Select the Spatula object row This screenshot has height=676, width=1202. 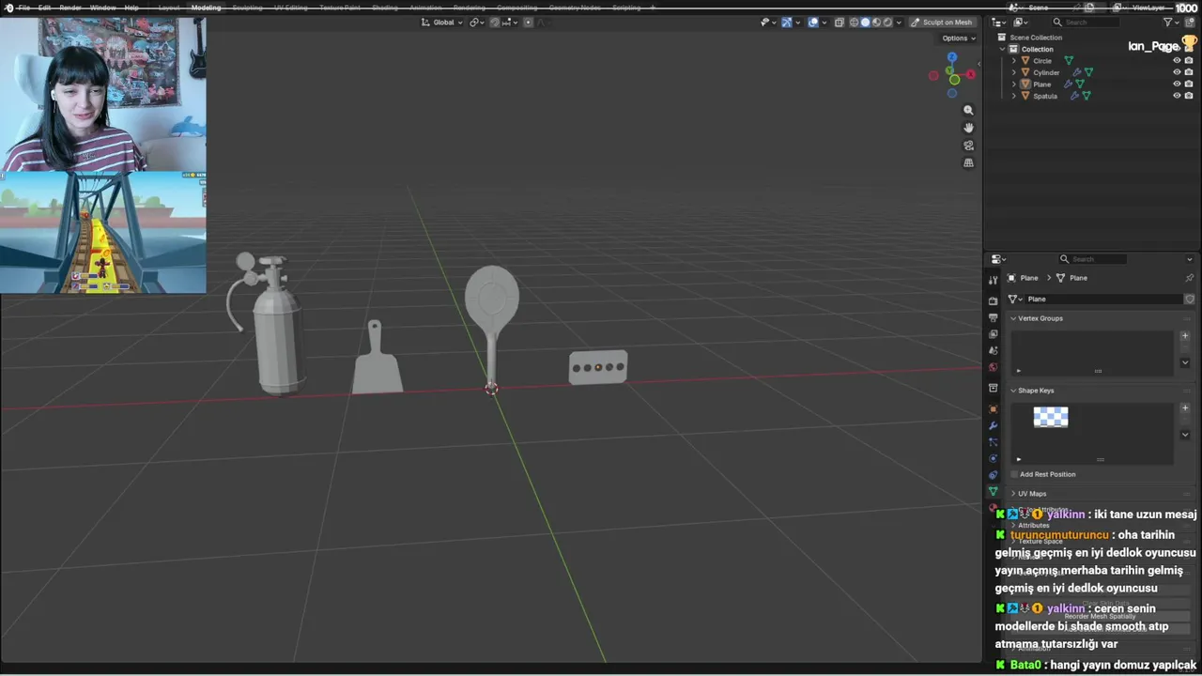pos(1089,96)
